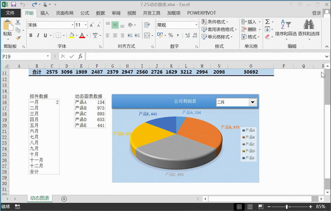Open the 文件 menu
Screen dimensions: 331x211
(10, 13)
